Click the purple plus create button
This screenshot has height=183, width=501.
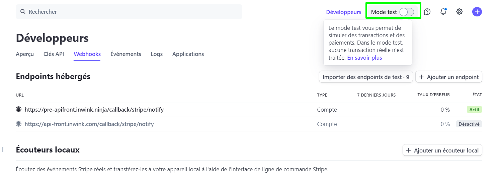tap(477, 12)
